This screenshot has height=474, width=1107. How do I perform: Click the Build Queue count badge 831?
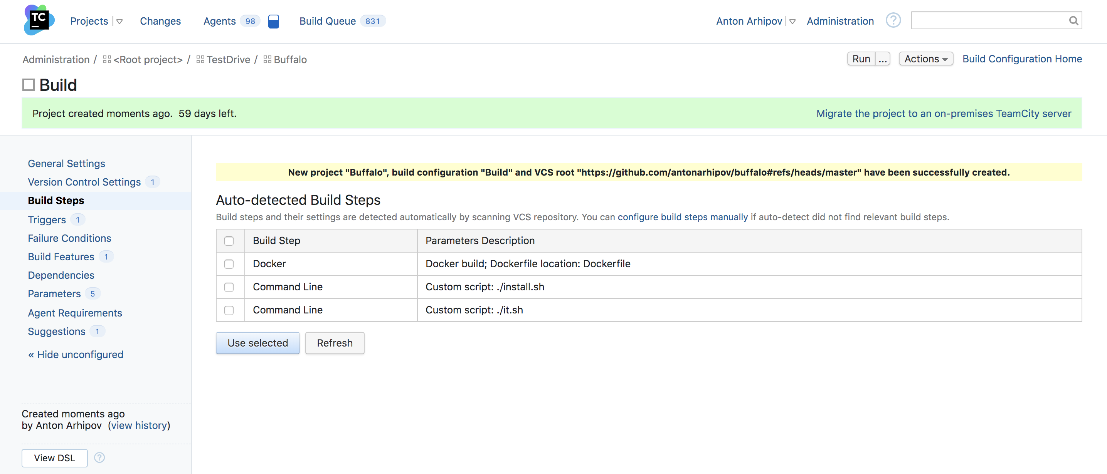(x=373, y=21)
